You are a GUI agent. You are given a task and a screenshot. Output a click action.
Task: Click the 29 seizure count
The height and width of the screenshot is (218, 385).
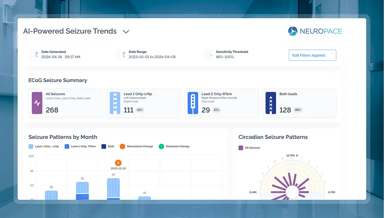pyautogui.click(x=206, y=110)
